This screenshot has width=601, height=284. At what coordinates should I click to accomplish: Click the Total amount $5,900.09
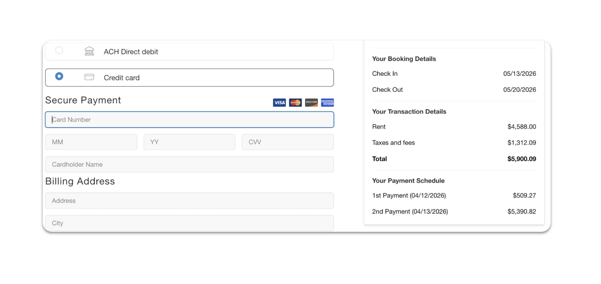(521, 159)
